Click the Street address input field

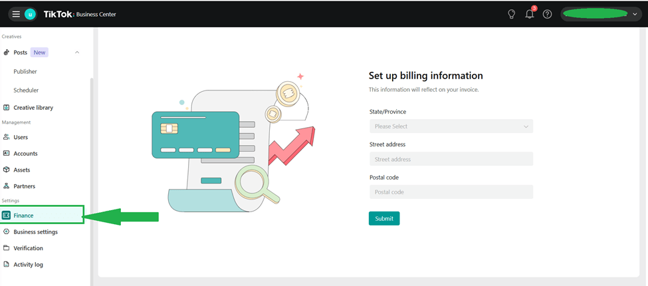click(451, 159)
